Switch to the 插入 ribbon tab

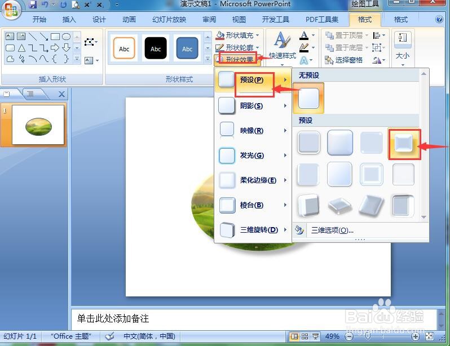click(69, 20)
